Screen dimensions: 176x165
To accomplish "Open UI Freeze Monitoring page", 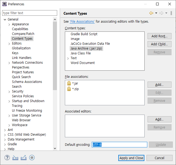I will click(x=27, y=111).
